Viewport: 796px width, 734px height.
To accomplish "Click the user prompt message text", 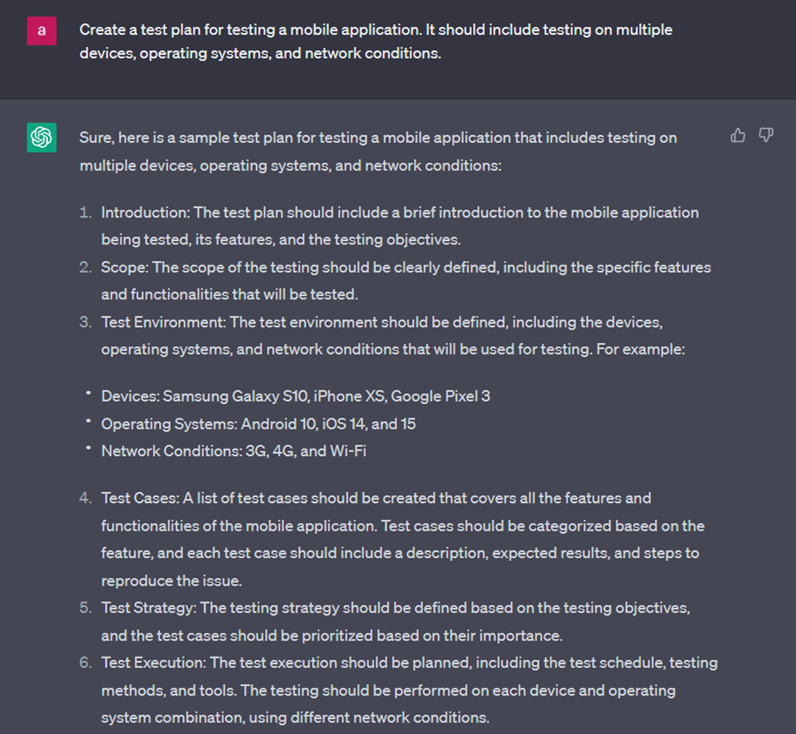I will [375, 41].
